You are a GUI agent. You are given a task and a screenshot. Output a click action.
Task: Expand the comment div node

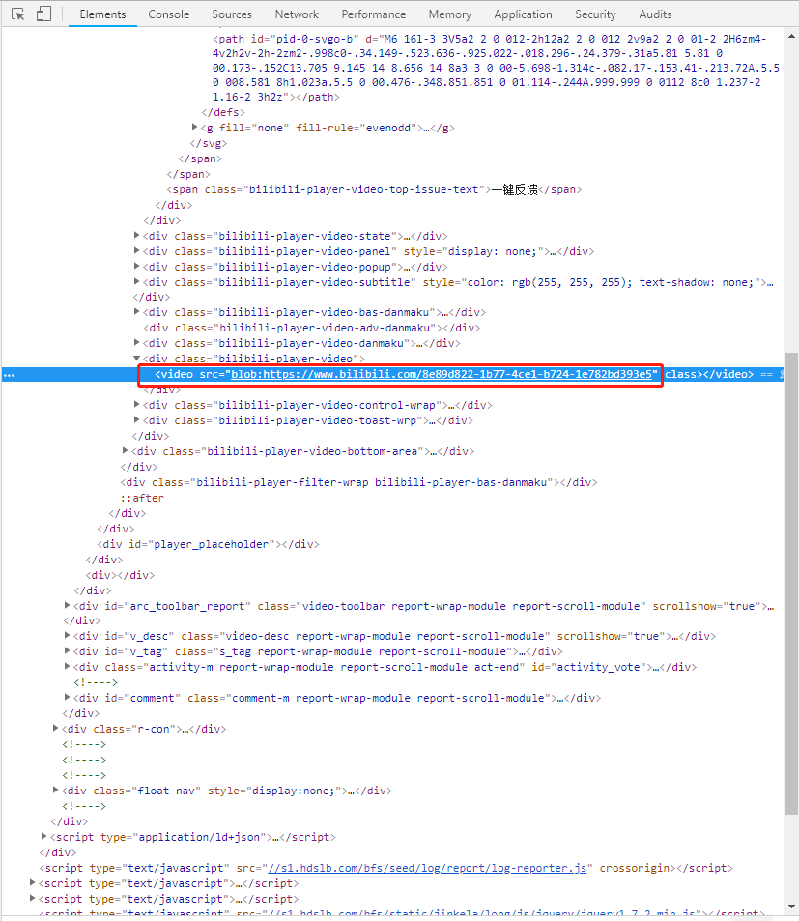tap(67, 697)
